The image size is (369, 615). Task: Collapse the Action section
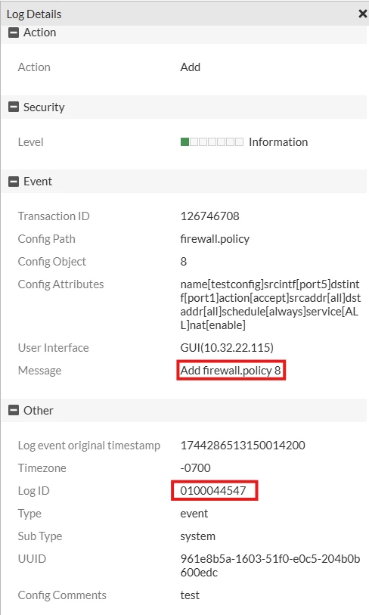point(14,33)
